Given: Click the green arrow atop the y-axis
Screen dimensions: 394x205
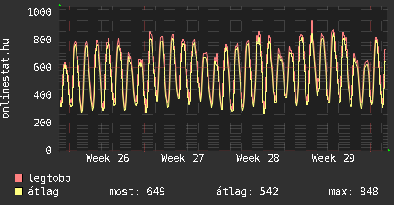Looking at the screenshot, I should click(x=60, y=5).
